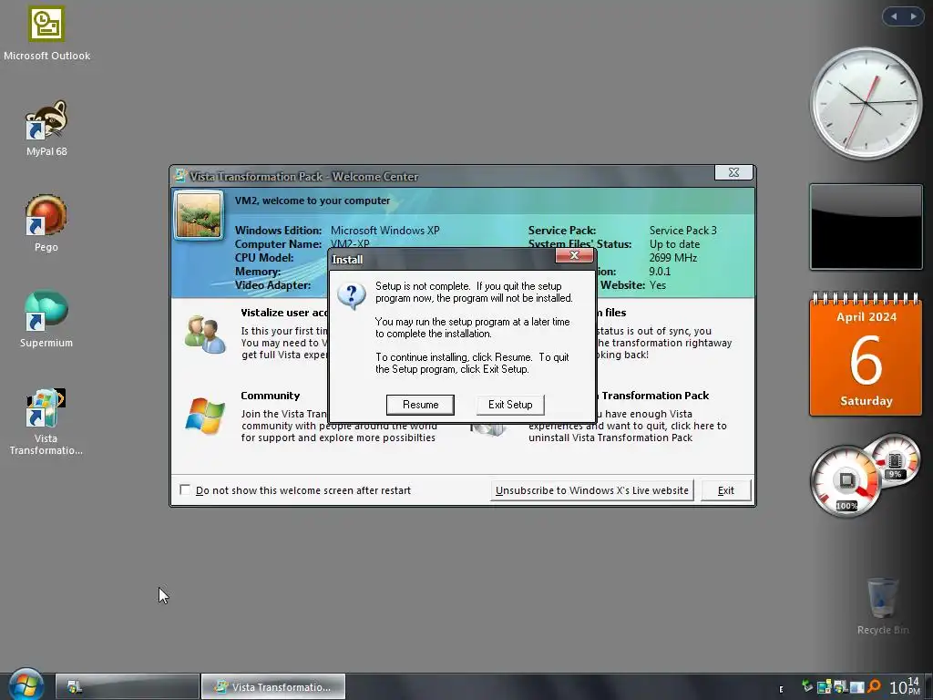Click the orange magnifier tray icon
This screenshot has width=933, height=700.
point(874,686)
